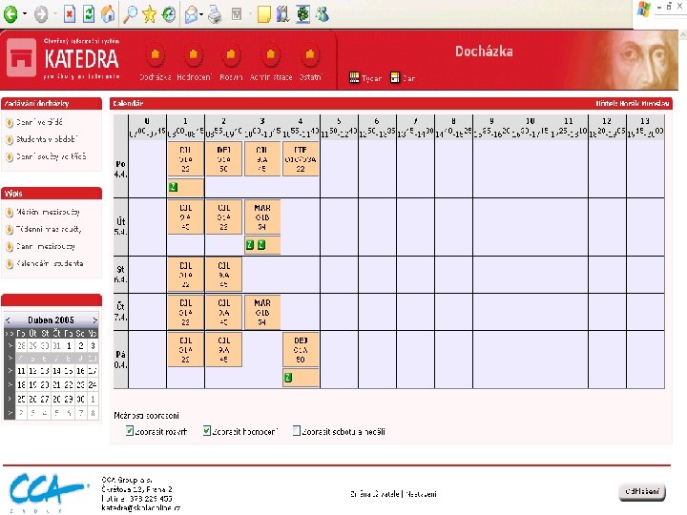Screen dimensions: 687x515
Task: Switch to Den view icon
Action: click(395, 78)
